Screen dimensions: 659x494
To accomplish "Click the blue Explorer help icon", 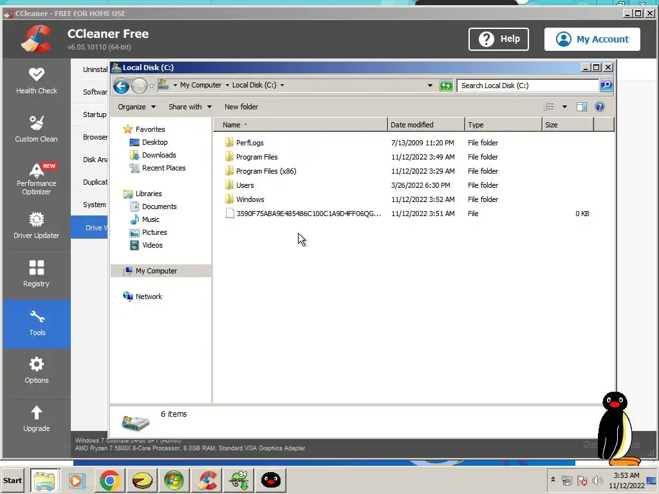I will point(600,107).
